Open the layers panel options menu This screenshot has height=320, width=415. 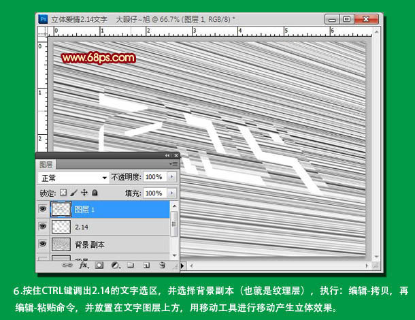click(173, 164)
